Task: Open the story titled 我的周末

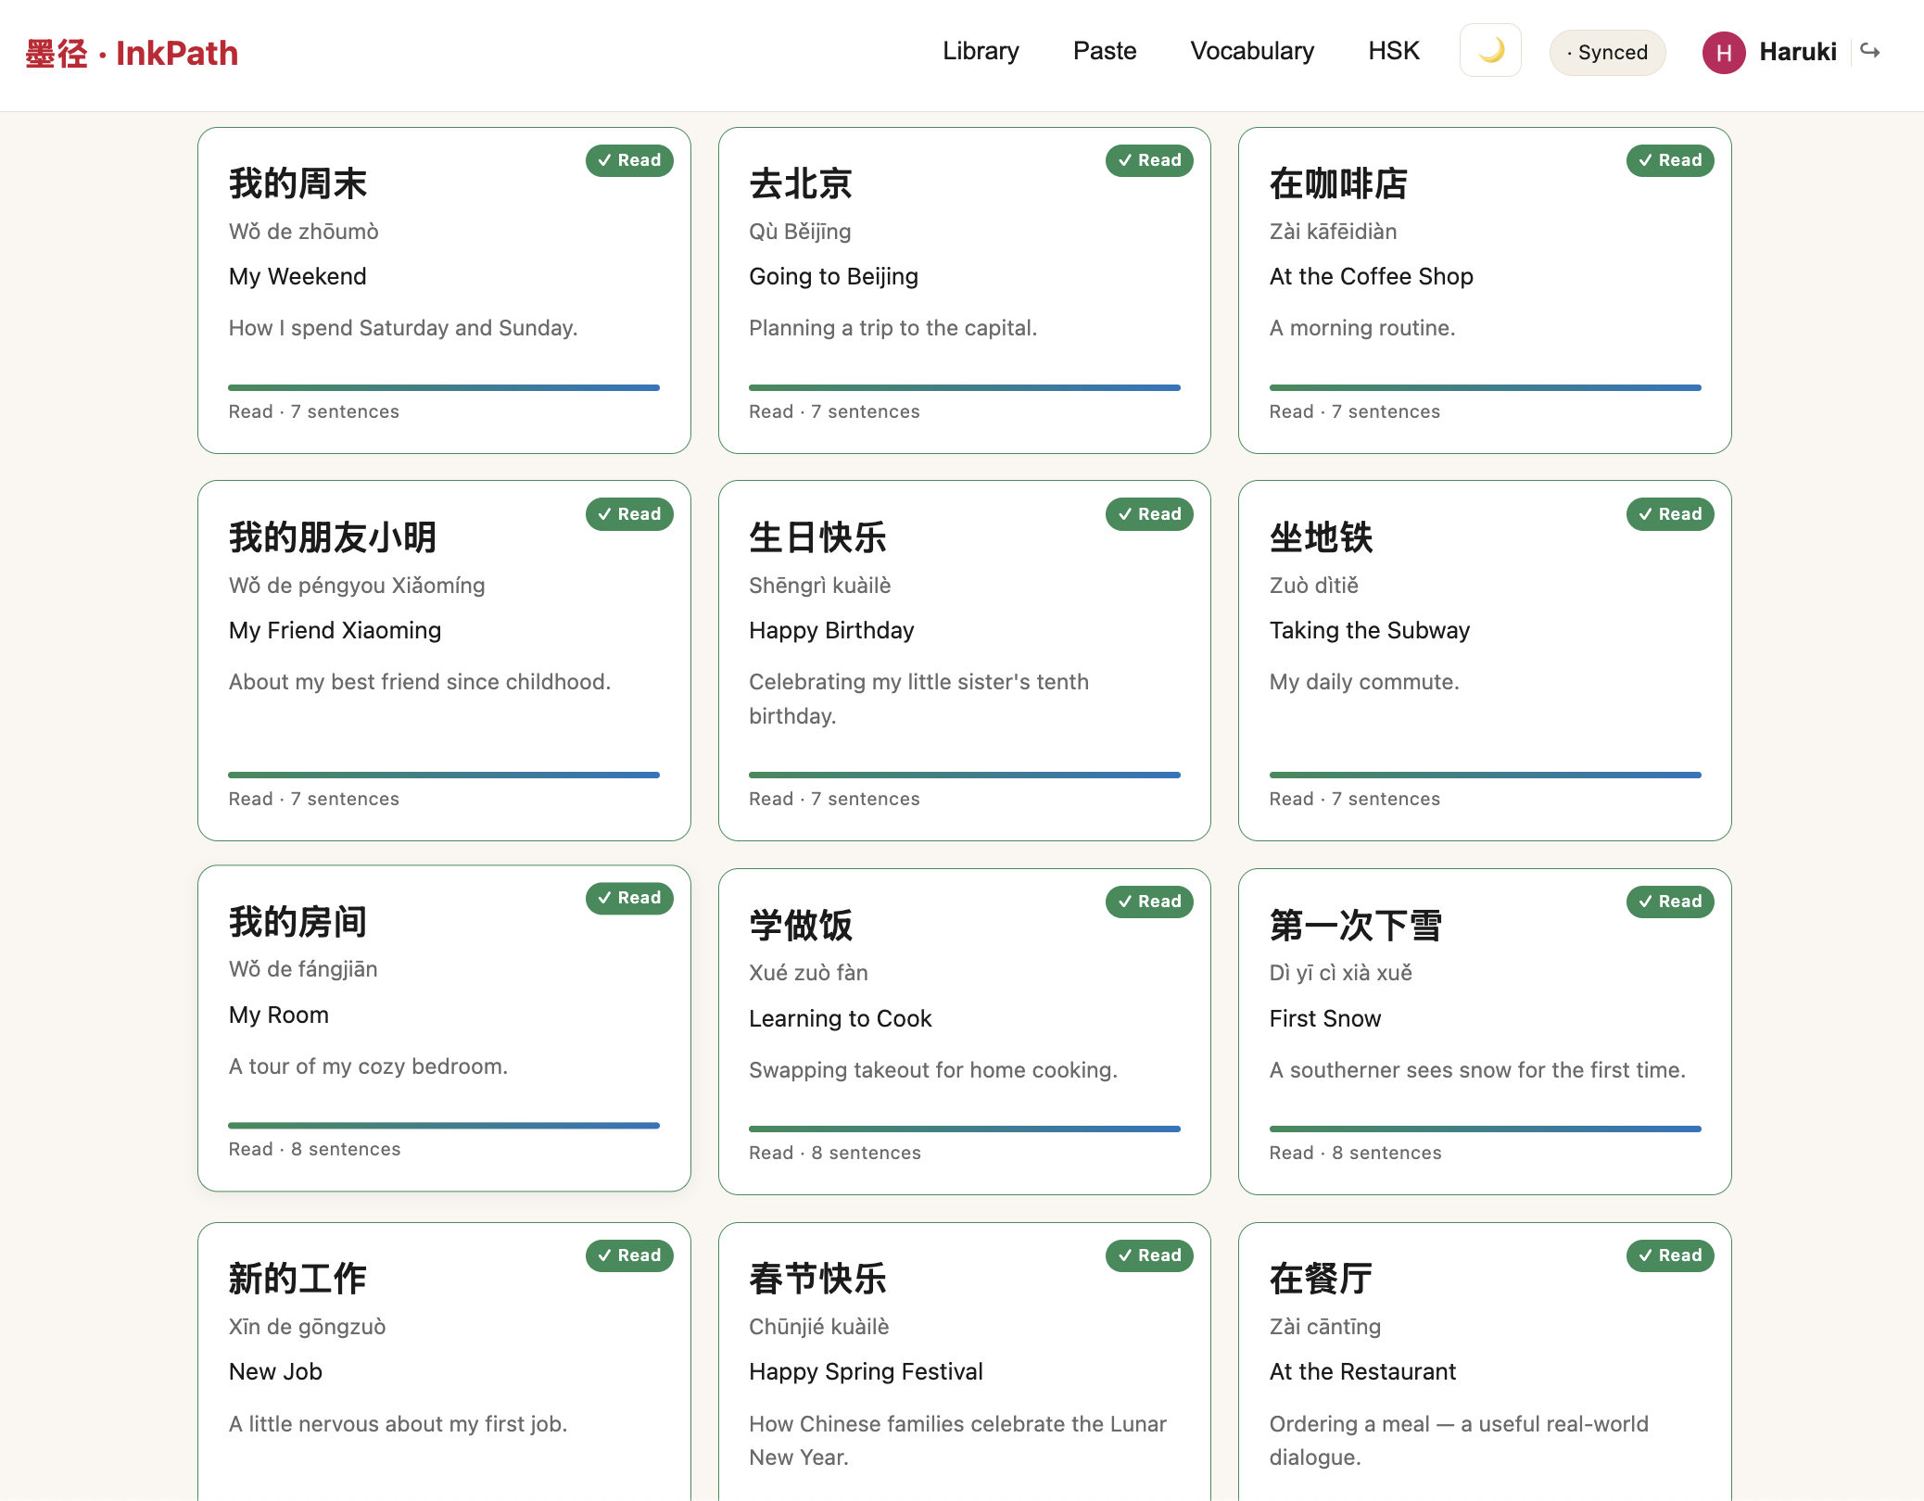Action: click(x=298, y=183)
